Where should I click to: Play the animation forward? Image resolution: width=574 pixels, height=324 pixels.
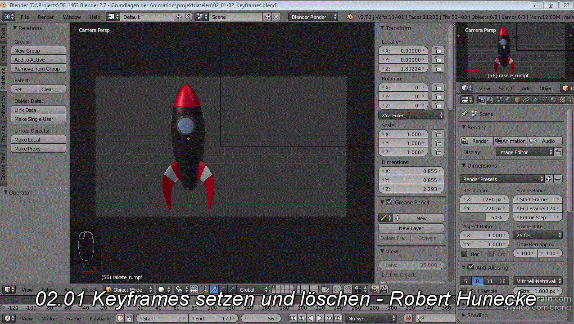(320, 318)
